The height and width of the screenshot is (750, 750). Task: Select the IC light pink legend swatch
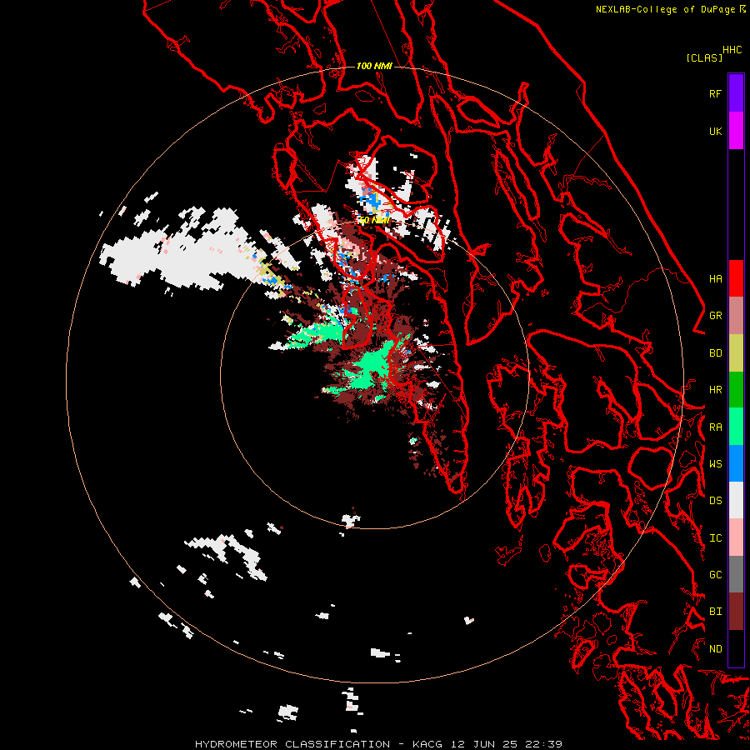[736, 537]
